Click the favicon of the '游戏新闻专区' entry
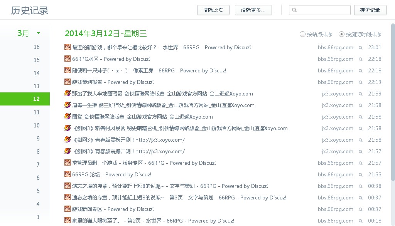This screenshot has height=226, width=395. 67,209
